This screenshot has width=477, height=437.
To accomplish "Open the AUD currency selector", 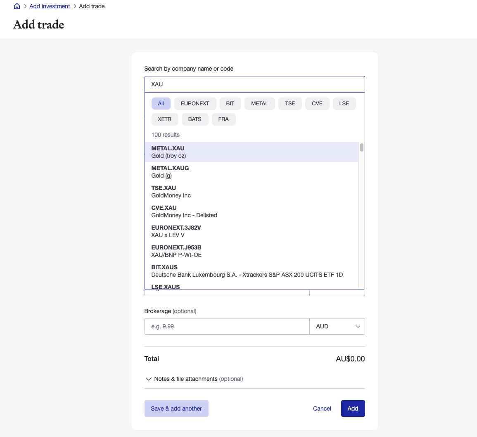I will point(337,326).
